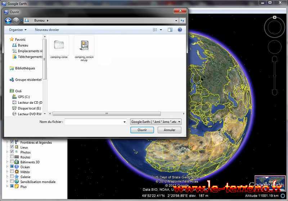288x201 pixels.
Task: Expand the address bar history dropdown
Action: (x=176, y=21)
